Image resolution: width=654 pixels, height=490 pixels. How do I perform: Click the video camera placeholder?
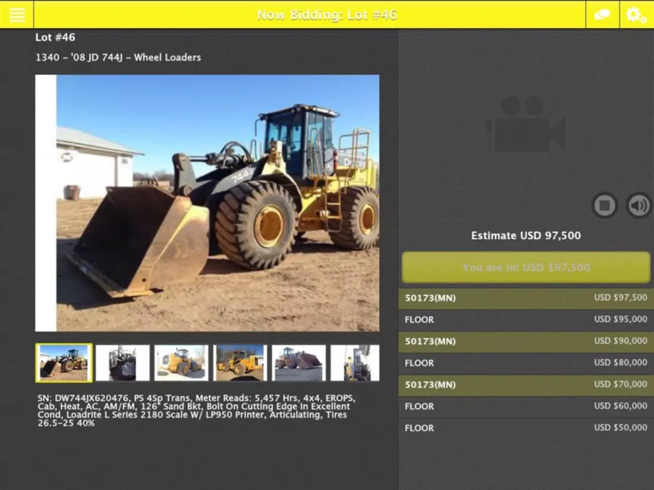tap(526, 124)
